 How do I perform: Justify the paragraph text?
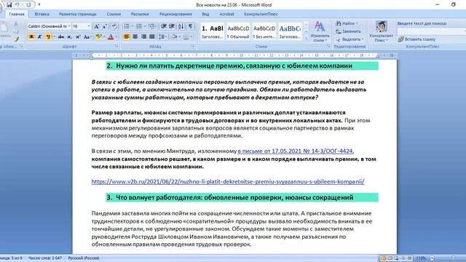point(152,37)
